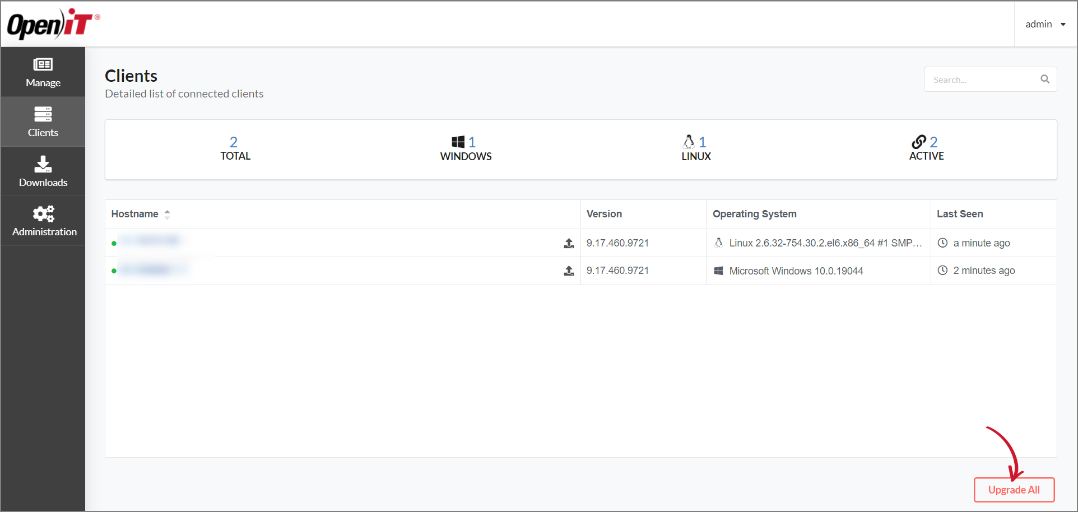Click the upload icon on the Windows client row
Screen dimensions: 1078x512
pos(569,271)
